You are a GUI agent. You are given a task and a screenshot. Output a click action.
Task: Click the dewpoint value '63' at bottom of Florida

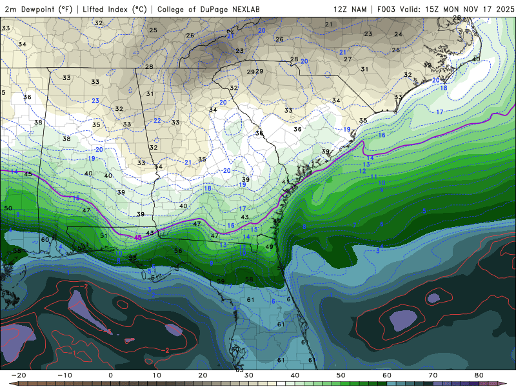click(239, 370)
